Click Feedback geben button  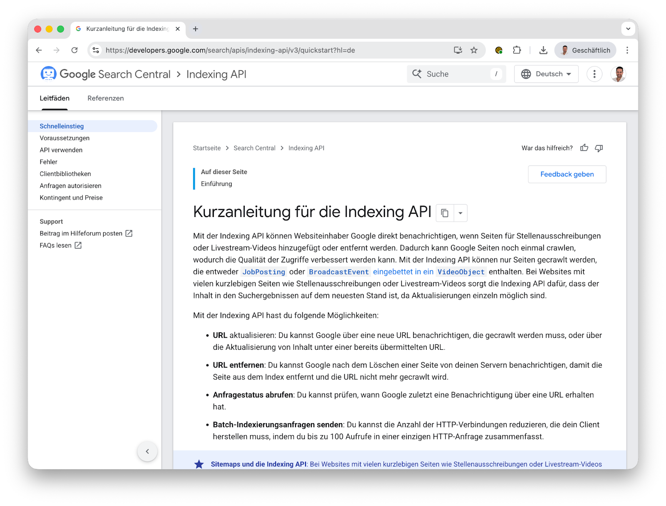567,174
